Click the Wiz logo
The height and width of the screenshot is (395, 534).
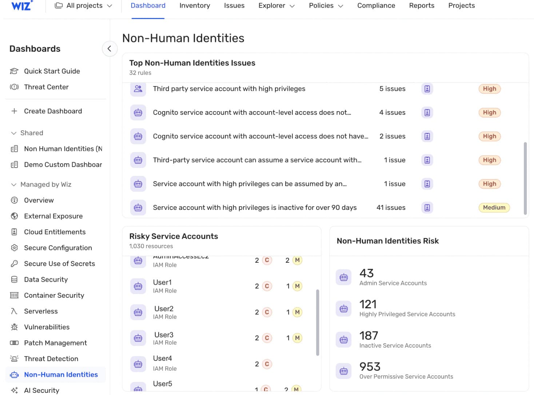(22, 5)
